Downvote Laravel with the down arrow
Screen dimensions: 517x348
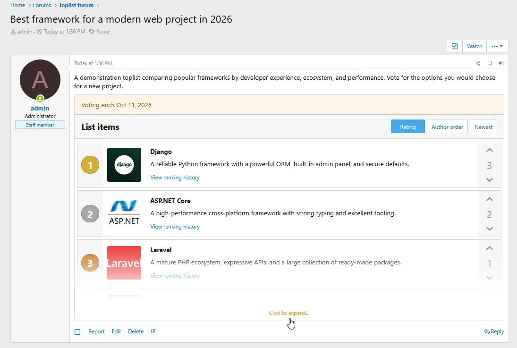tap(490, 278)
